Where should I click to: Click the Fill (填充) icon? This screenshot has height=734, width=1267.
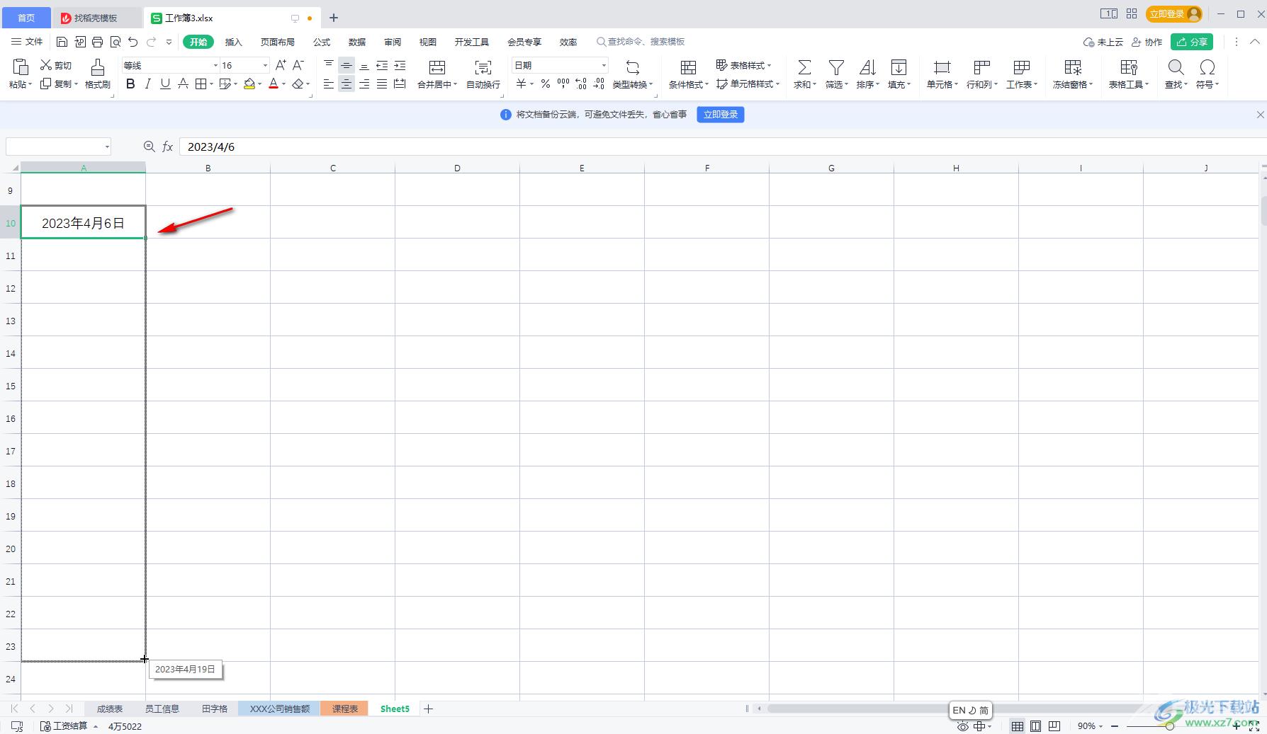pyautogui.click(x=899, y=67)
